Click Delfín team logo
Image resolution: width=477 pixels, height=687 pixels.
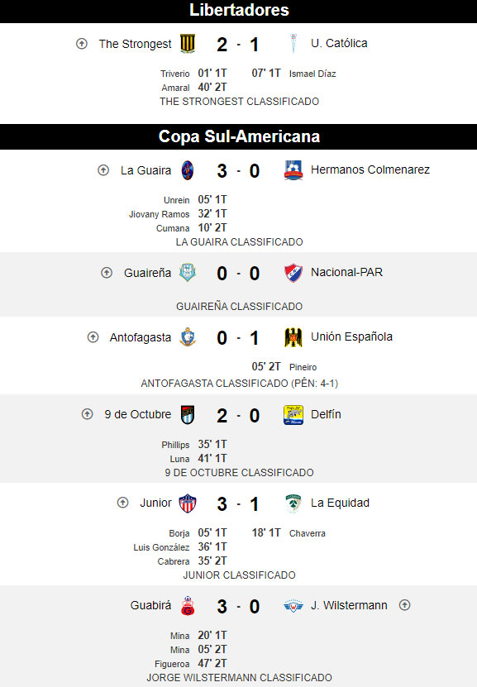(293, 415)
